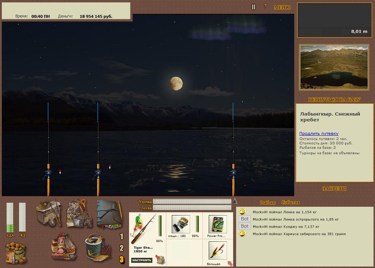Viewport: 375px width, 268px height.
Task: Select tackle slot number 3
Action: click(122, 259)
